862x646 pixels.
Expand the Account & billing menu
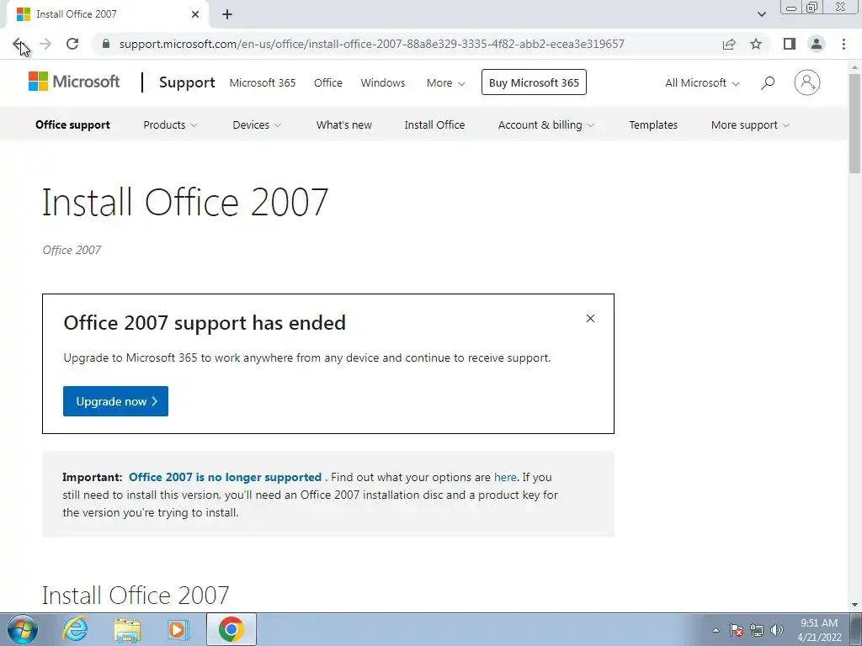point(545,125)
